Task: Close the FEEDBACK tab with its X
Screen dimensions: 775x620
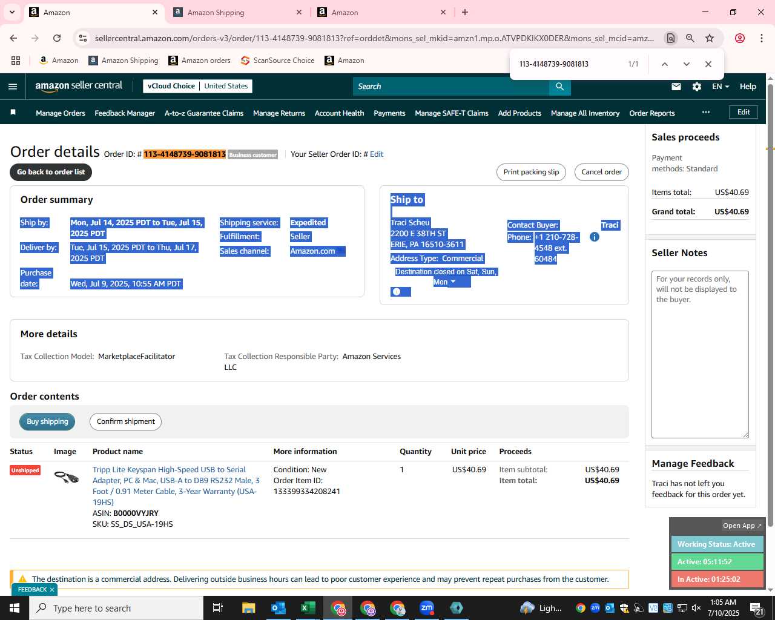Action: tap(52, 590)
